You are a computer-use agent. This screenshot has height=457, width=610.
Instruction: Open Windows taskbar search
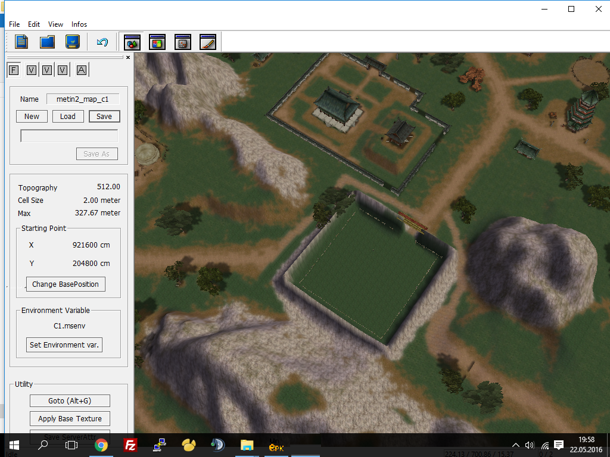pyautogui.click(x=43, y=445)
